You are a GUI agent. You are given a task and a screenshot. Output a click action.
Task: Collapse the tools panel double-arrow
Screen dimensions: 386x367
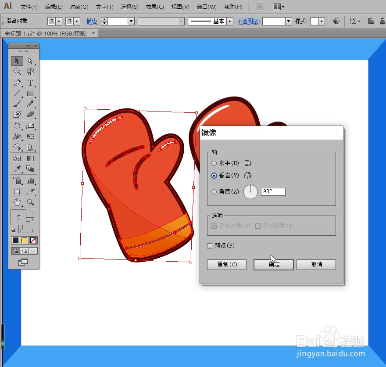[x=29, y=46]
